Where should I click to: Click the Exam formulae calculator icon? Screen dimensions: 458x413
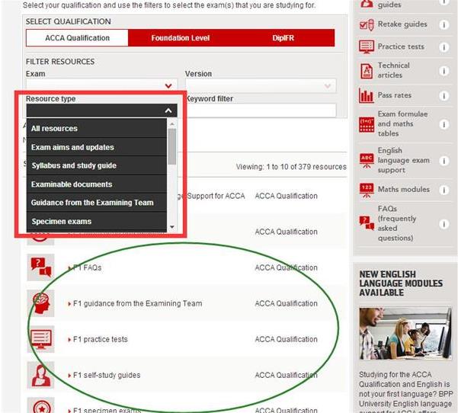pyautogui.click(x=367, y=124)
